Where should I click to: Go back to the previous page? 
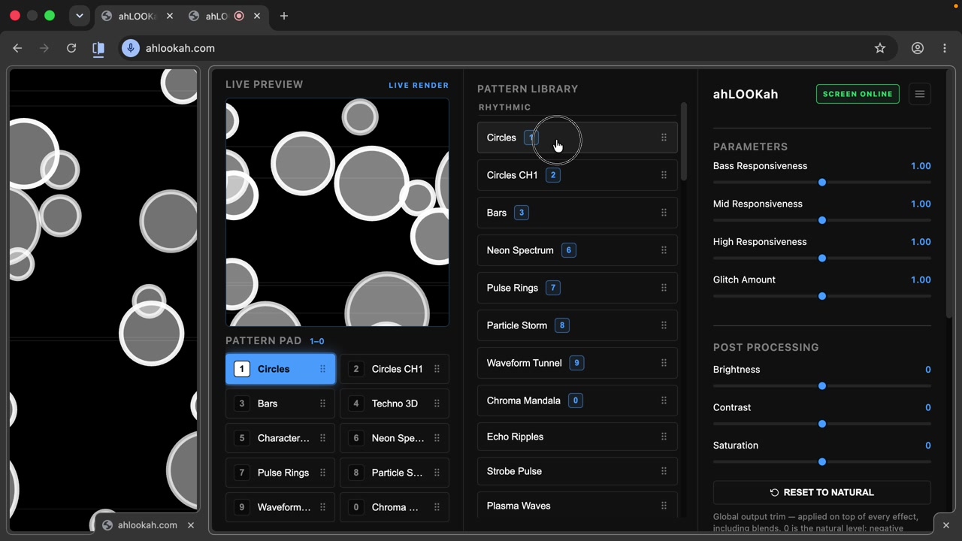(17, 48)
